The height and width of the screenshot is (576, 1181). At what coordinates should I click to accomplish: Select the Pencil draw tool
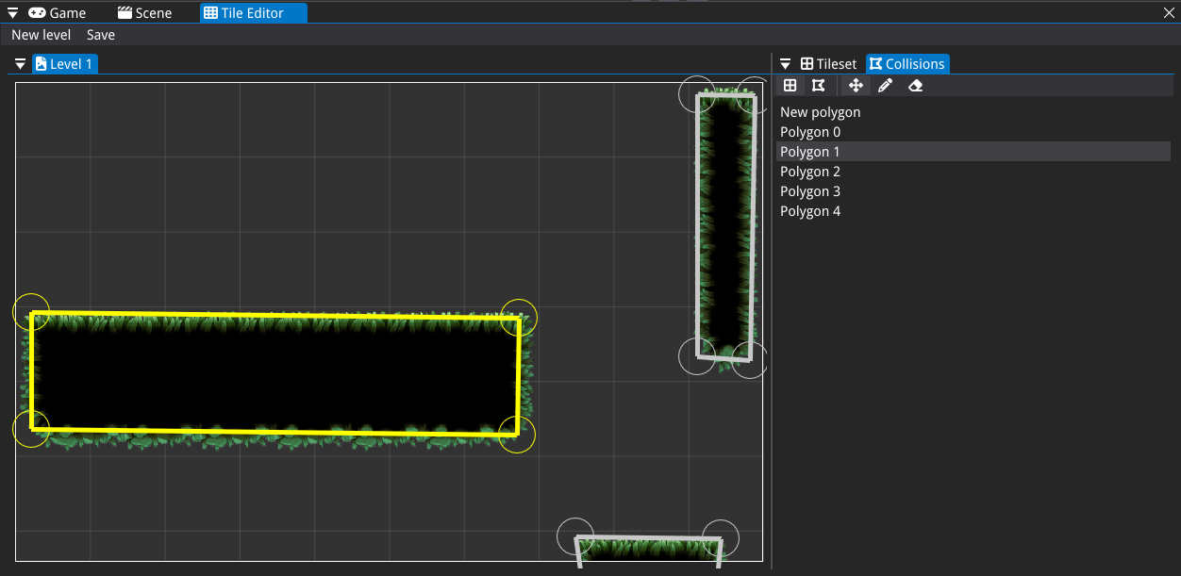coord(885,86)
